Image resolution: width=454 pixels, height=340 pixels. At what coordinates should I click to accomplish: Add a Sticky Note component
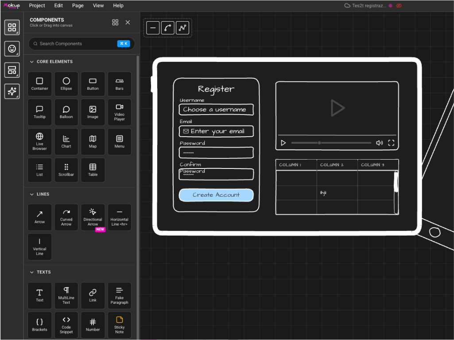119,325
